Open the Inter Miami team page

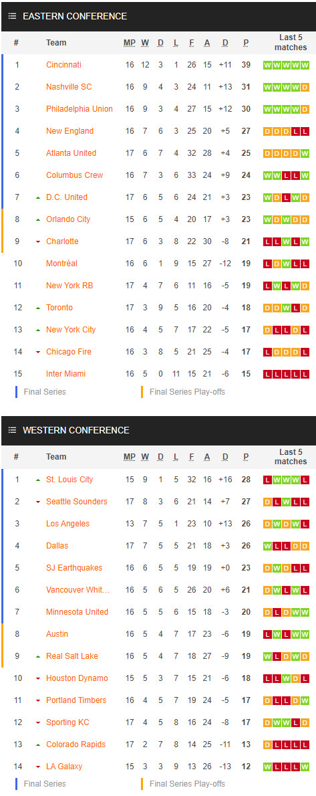(66, 374)
